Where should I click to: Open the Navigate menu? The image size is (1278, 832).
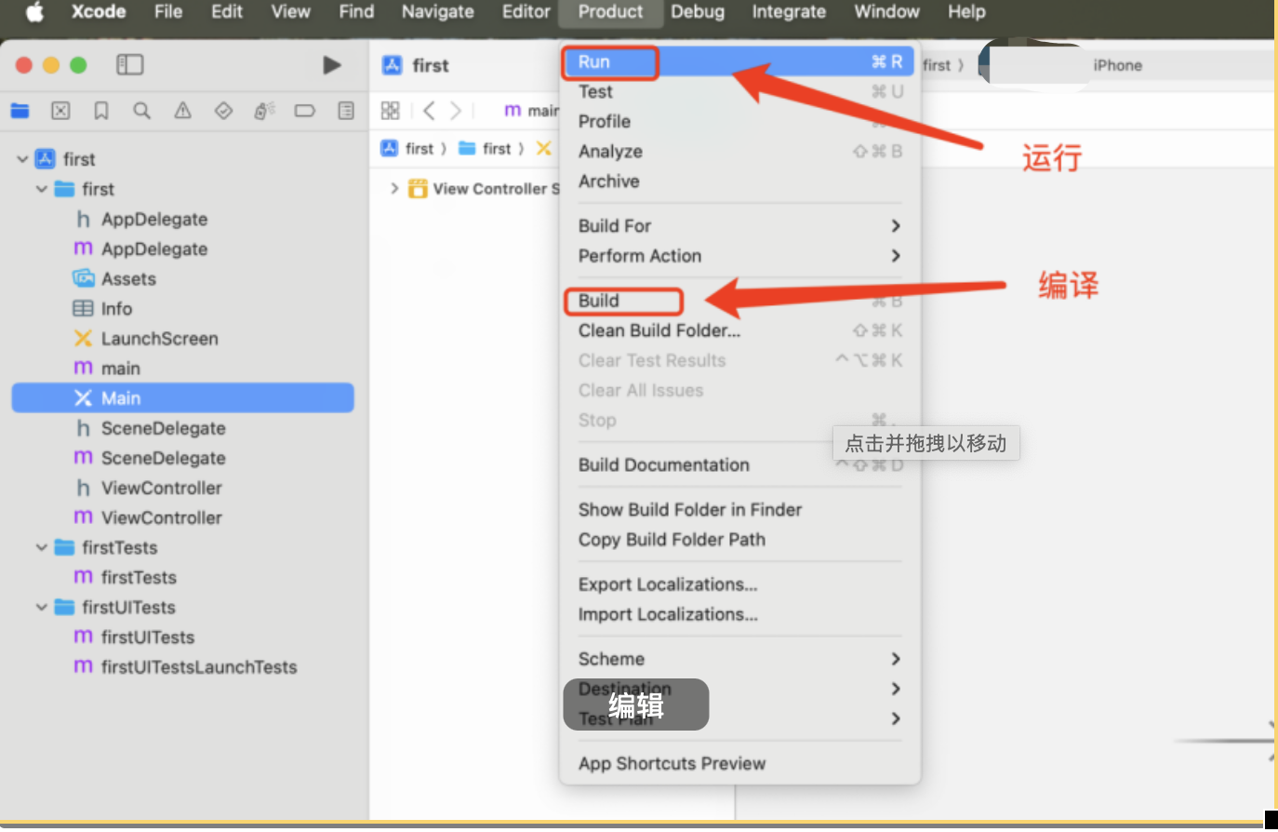438,12
